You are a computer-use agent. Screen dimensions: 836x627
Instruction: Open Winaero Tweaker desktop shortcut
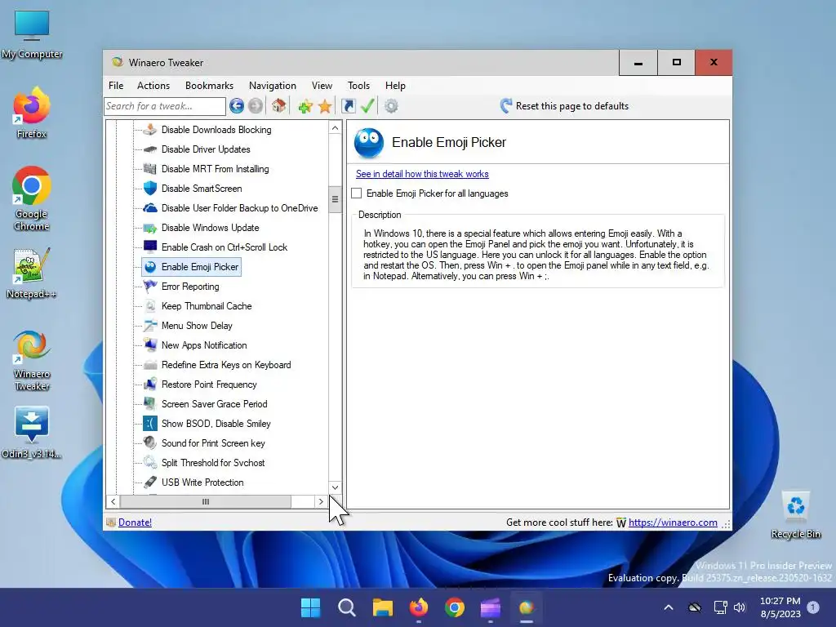[32, 360]
